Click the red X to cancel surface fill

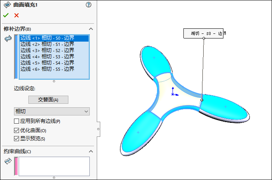pyautogui.click(x=16, y=16)
